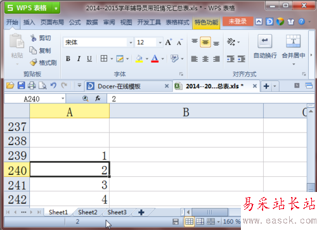Click the 未登录 login button
Viewport: 317px width, 230px height.
[x=238, y=22]
